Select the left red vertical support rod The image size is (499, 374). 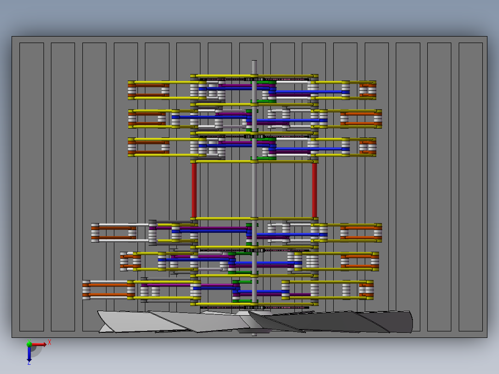coord(194,190)
